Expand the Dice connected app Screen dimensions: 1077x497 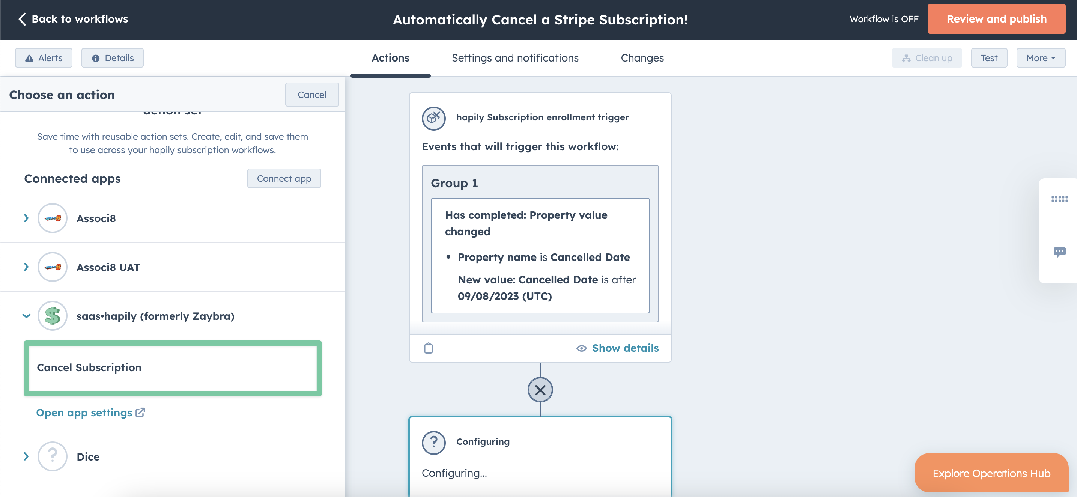[26, 456]
